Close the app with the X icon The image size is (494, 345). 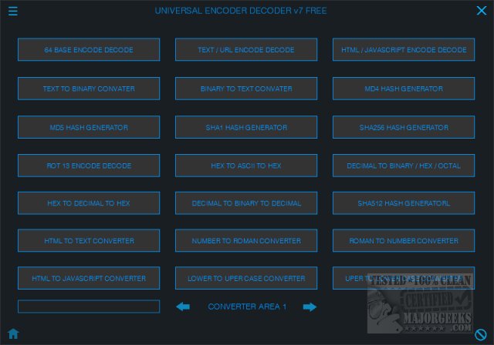(x=482, y=11)
